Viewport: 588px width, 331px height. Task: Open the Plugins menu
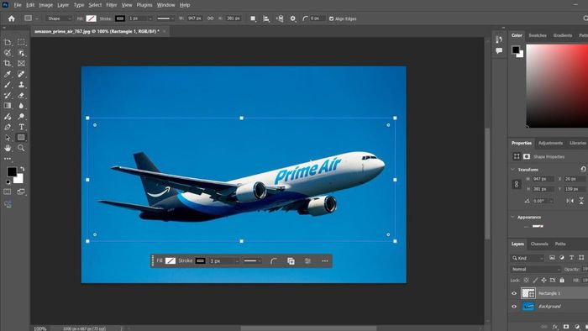pos(144,5)
